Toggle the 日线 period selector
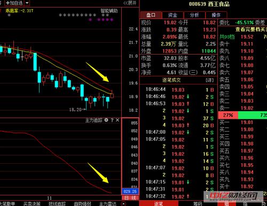Viewport: 267px width, 206px height. [130, 198]
